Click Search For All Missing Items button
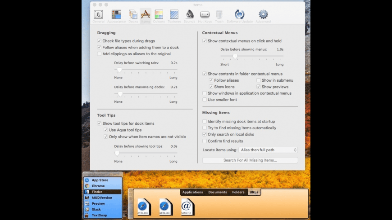 click(250, 160)
